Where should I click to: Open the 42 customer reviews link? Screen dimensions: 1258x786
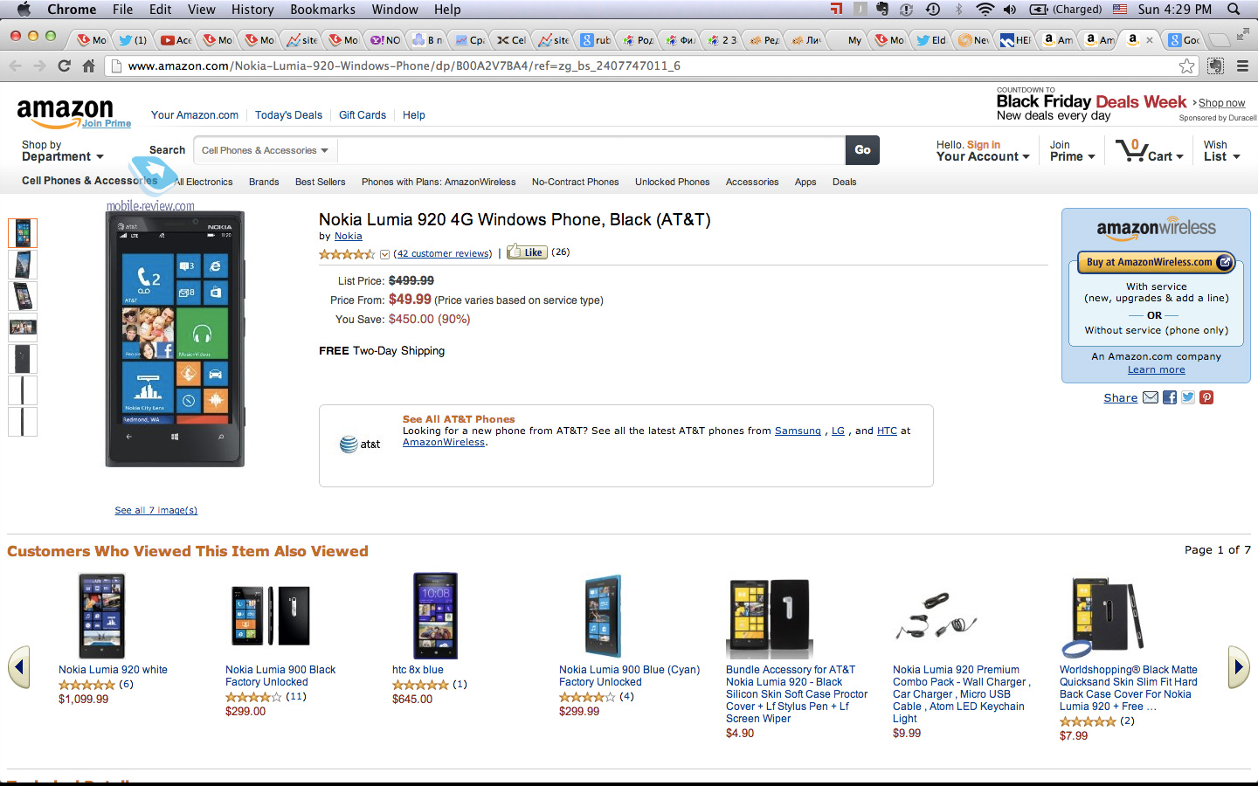pyautogui.click(x=443, y=253)
